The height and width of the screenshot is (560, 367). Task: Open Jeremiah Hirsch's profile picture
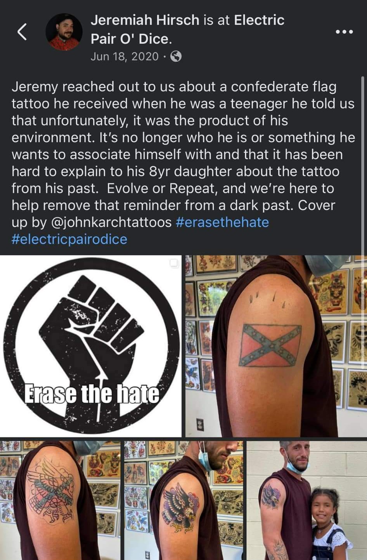click(64, 32)
